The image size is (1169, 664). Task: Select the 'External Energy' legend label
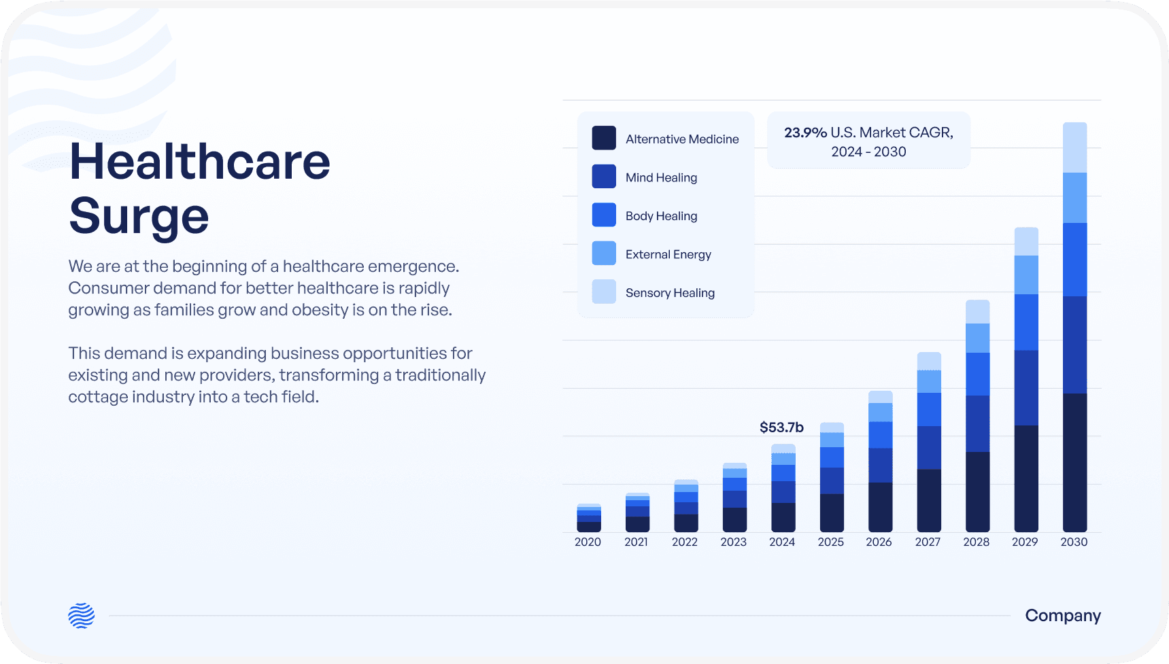(x=668, y=254)
